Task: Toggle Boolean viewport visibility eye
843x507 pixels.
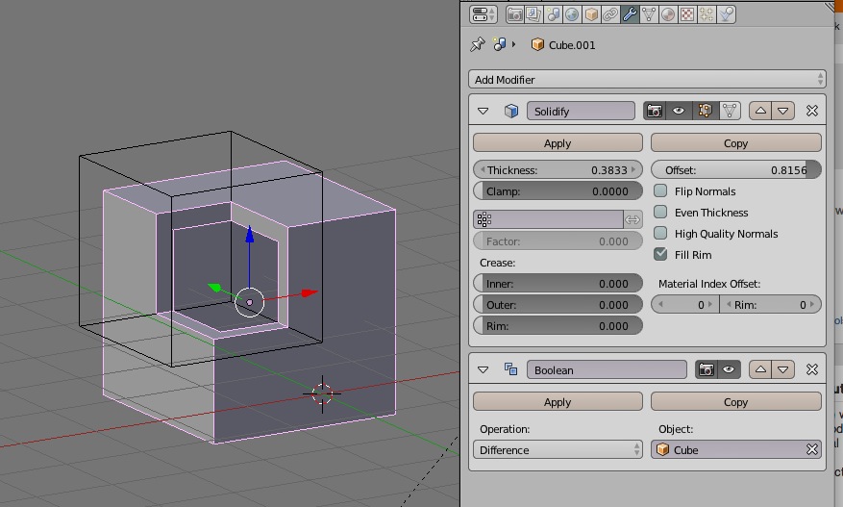Action: (x=729, y=369)
